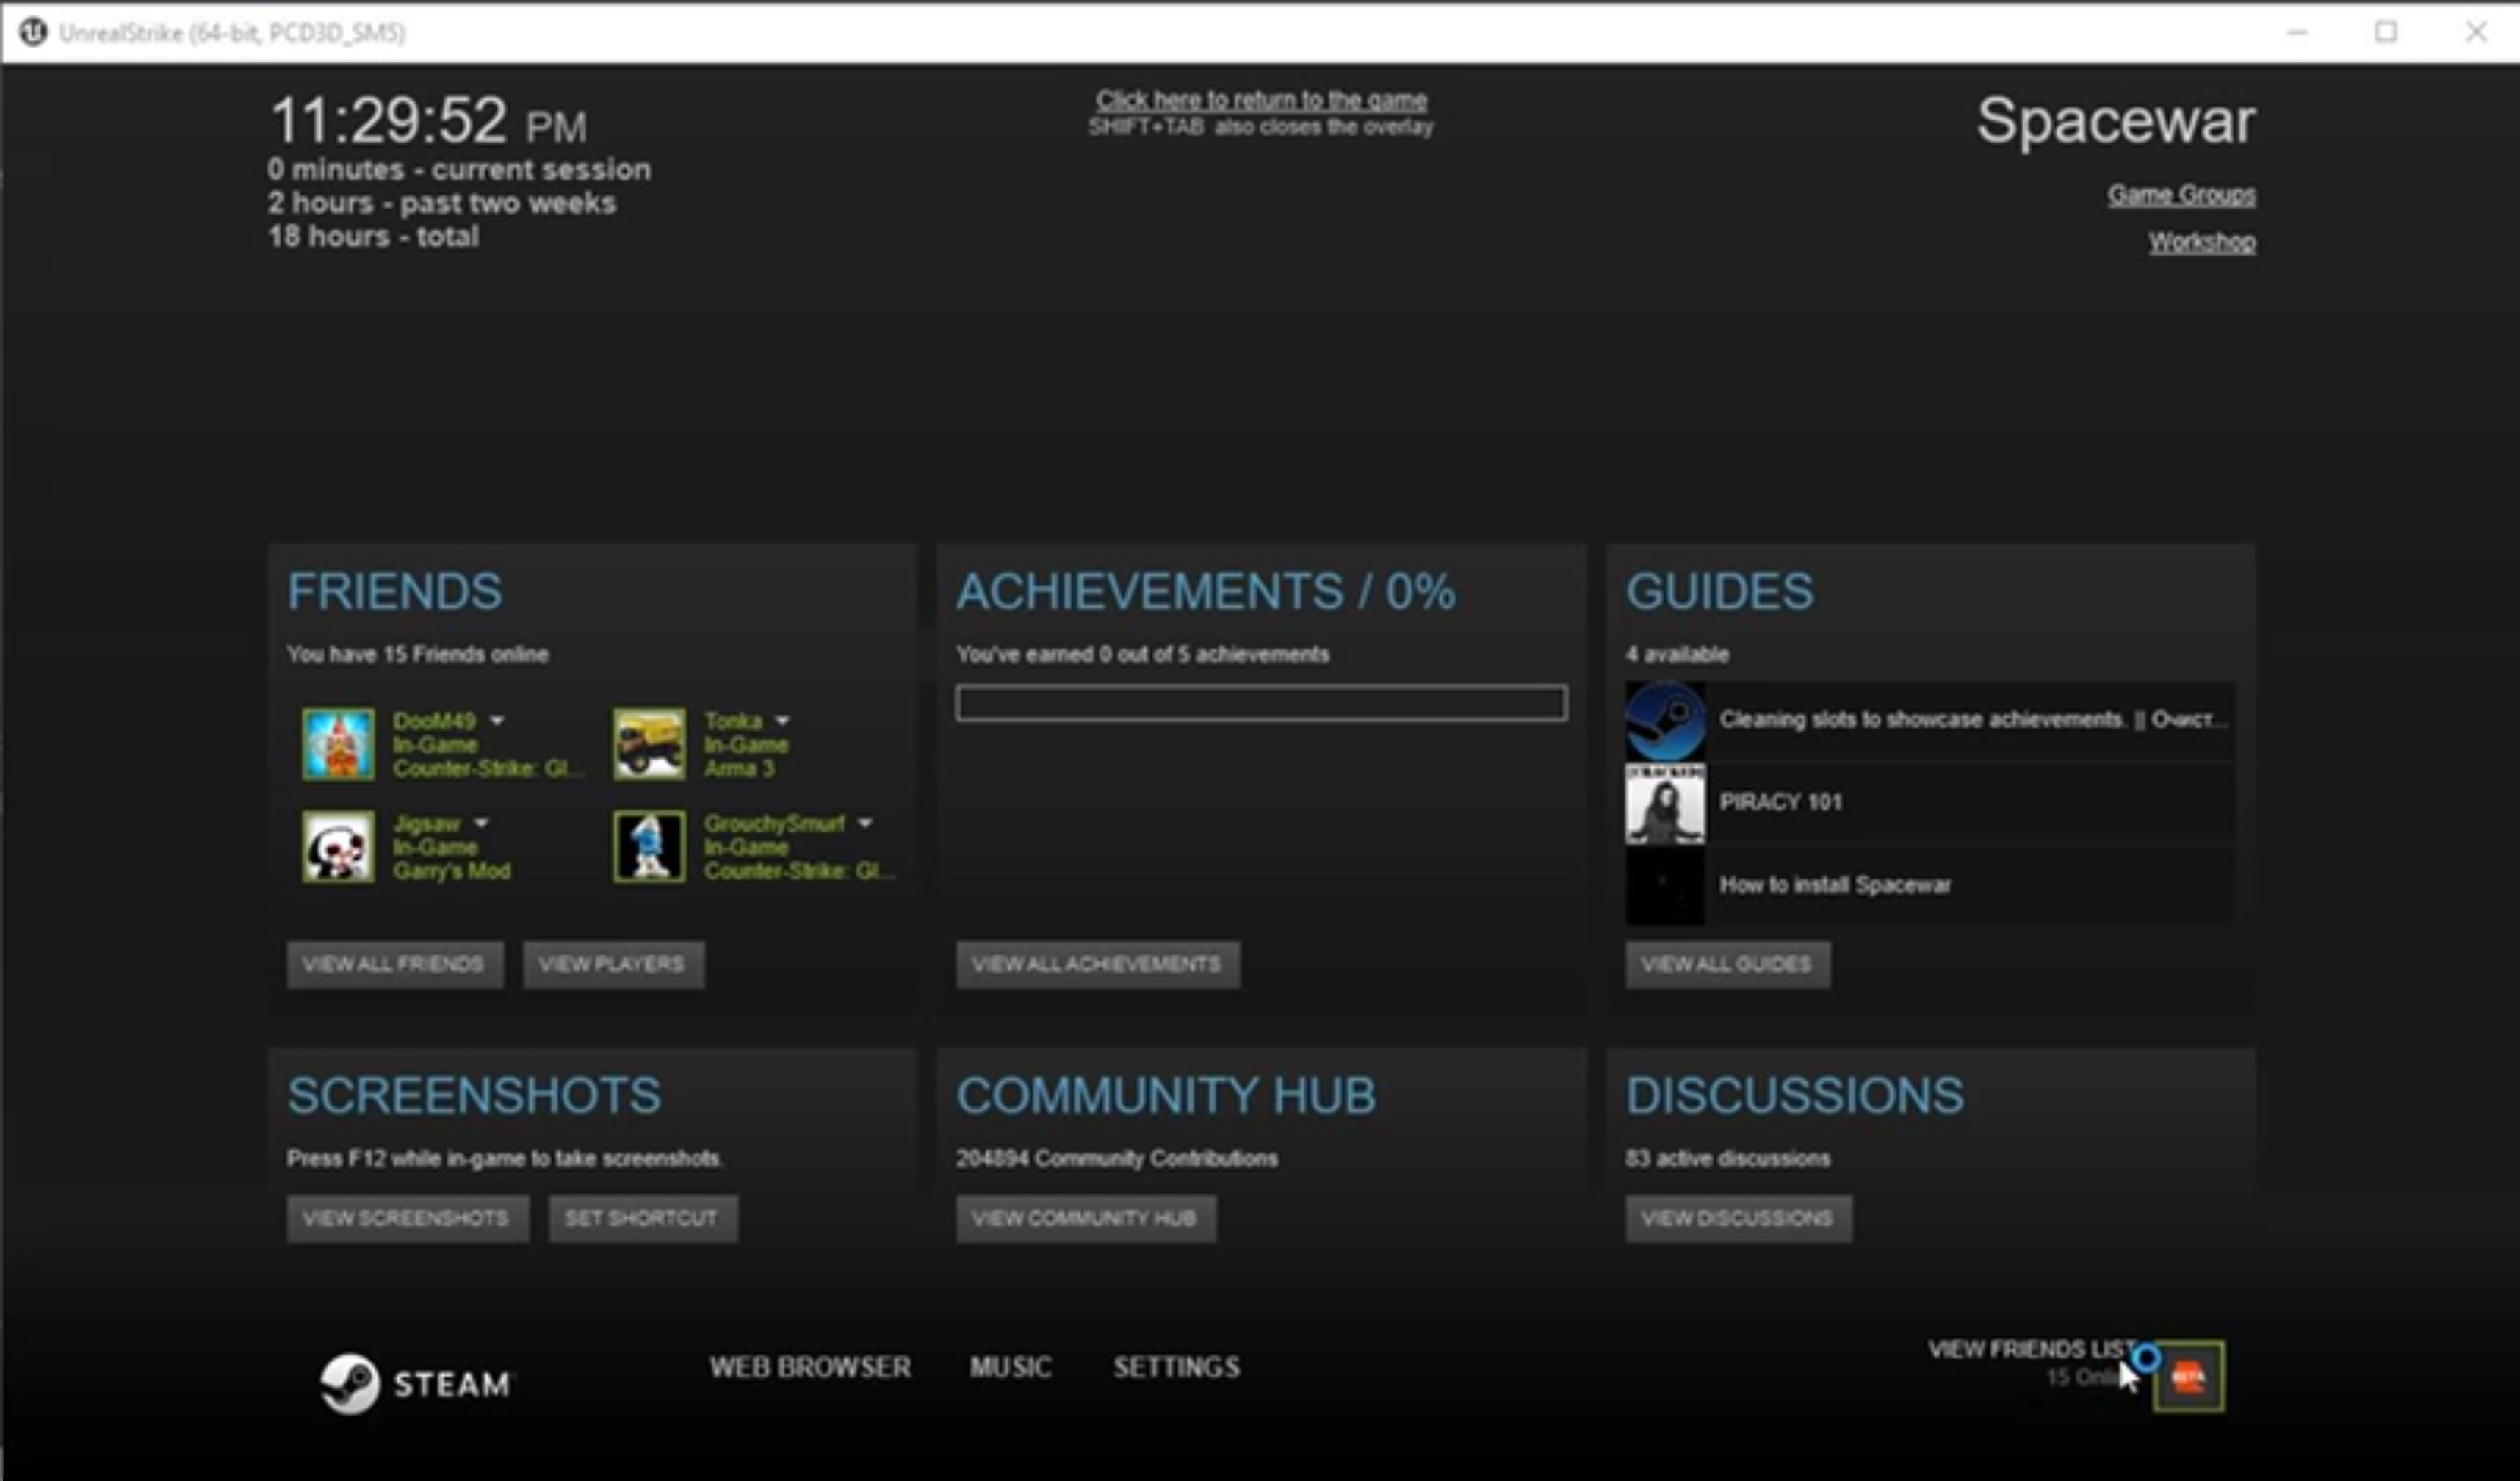Screen dimensions: 2520x1481
Task: Click View Community Hub button
Action: coord(1086,1218)
